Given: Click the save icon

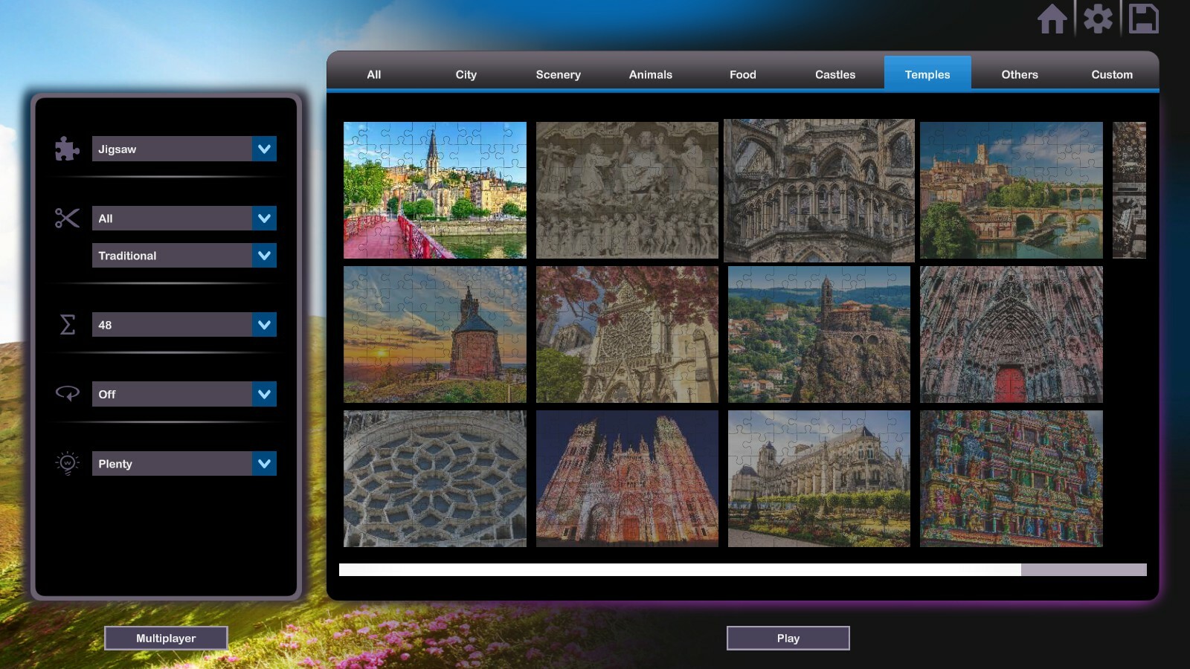Looking at the screenshot, I should click(x=1144, y=20).
